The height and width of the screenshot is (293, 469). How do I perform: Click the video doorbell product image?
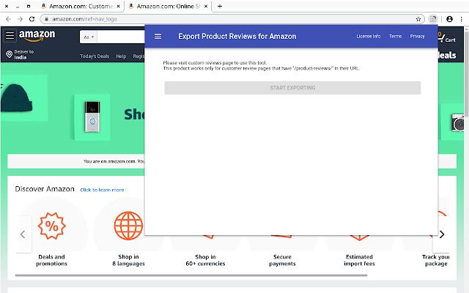[x=92, y=117]
